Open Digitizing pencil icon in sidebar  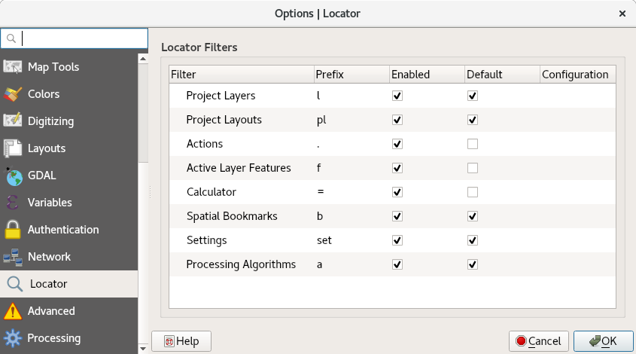click(13, 121)
